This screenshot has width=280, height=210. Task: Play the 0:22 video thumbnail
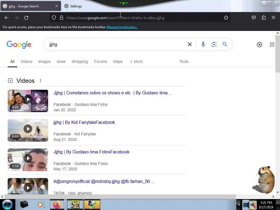pos(28,101)
